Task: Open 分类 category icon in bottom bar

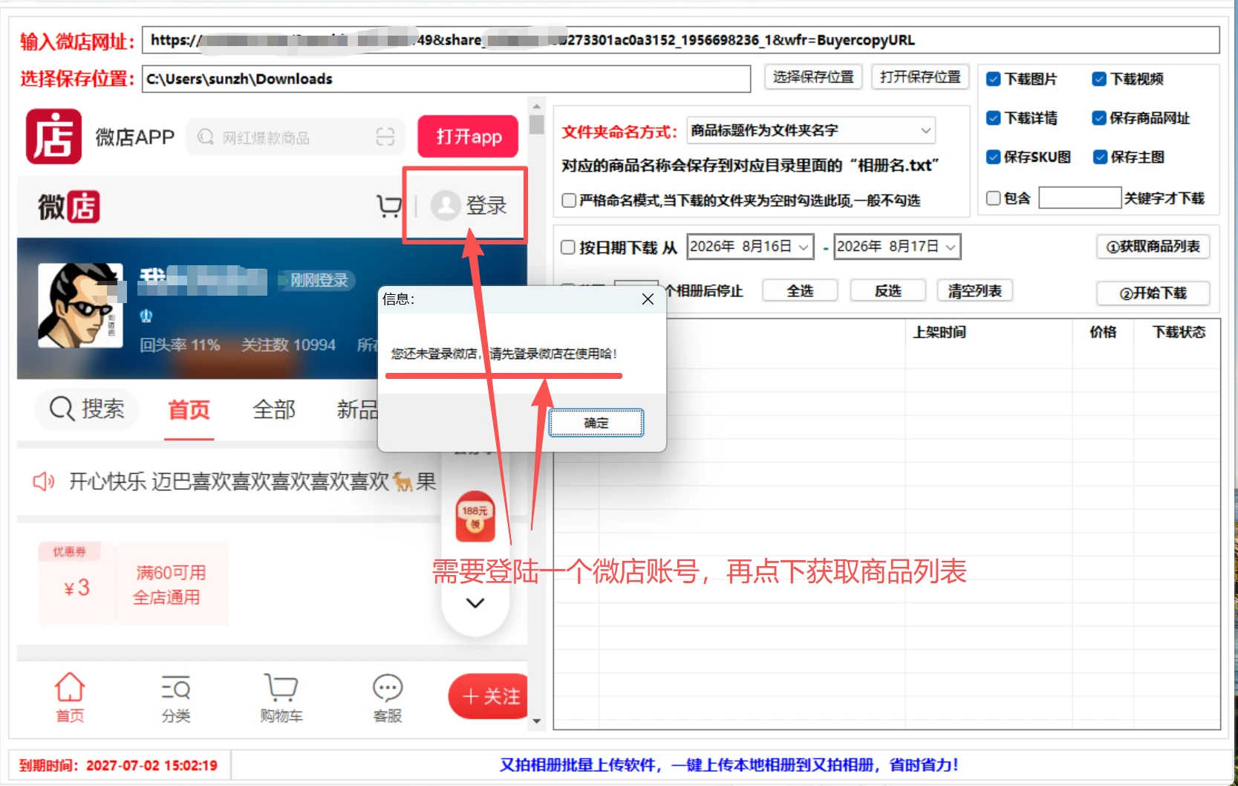Action: click(176, 697)
